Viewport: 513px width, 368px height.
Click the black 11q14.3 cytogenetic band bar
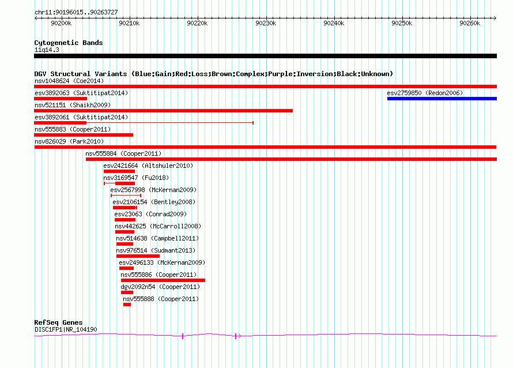point(265,56)
